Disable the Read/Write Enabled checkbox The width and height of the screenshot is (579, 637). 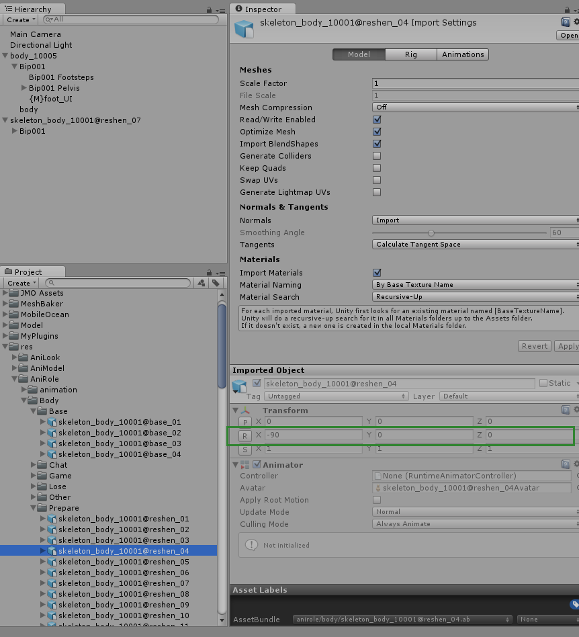tap(377, 120)
